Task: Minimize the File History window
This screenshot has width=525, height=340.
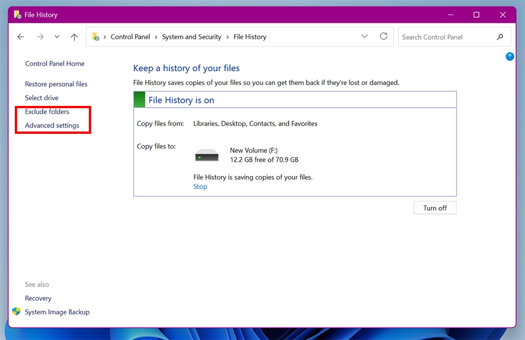Action: pyautogui.click(x=450, y=15)
